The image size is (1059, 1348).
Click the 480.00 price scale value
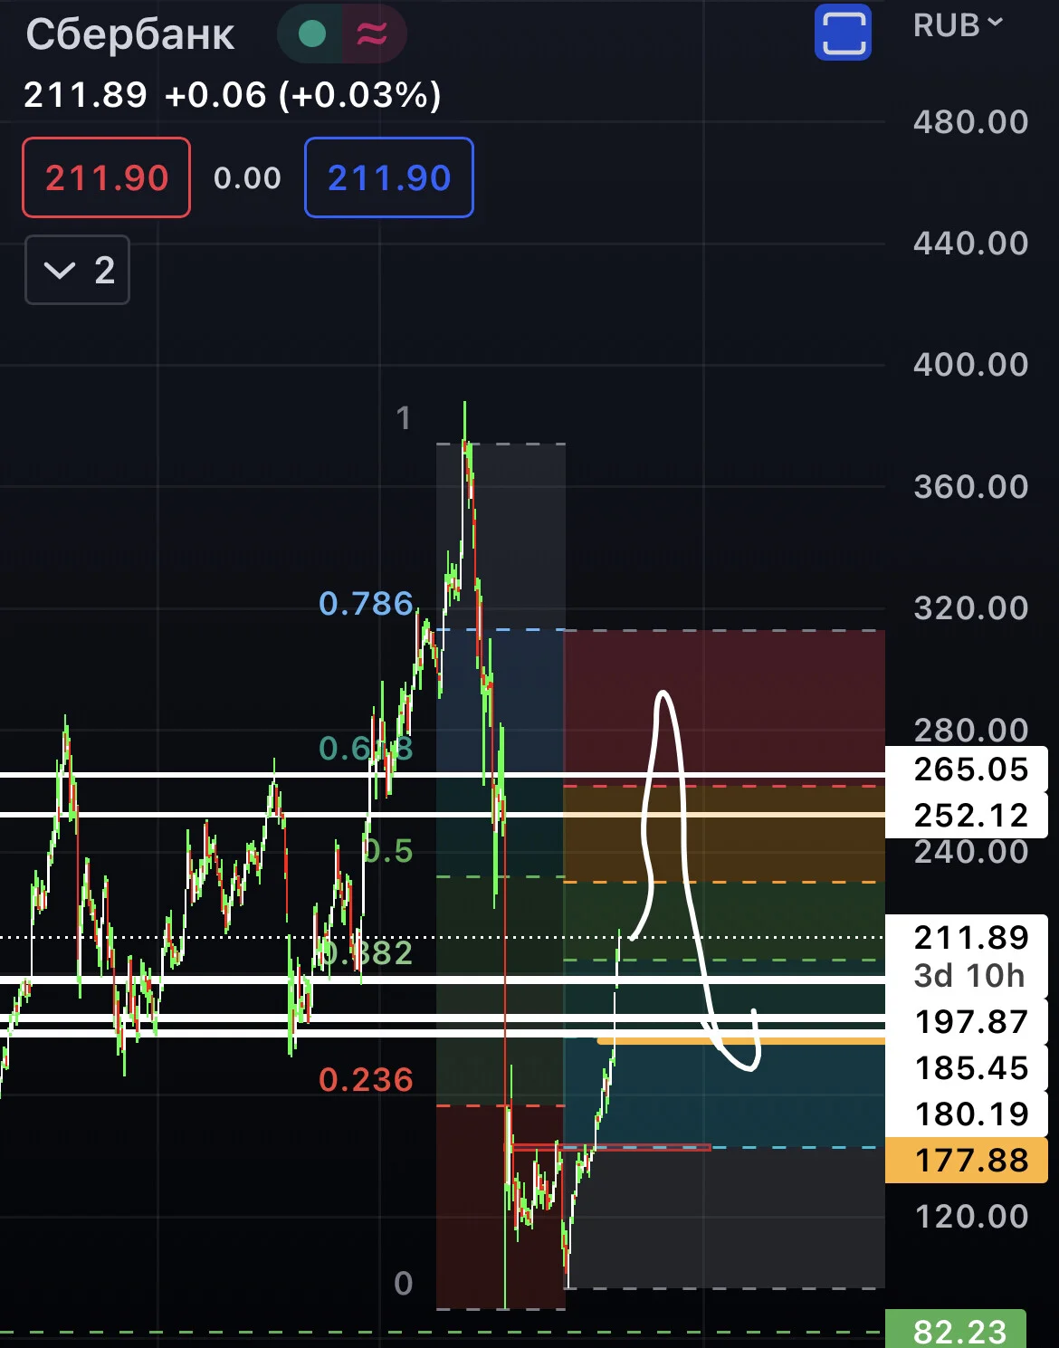pyautogui.click(x=971, y=121)
